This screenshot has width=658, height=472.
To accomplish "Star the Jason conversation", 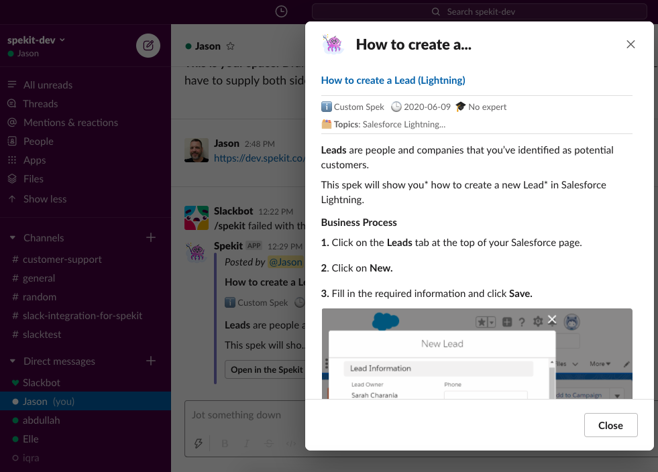I will click(230, 46).
